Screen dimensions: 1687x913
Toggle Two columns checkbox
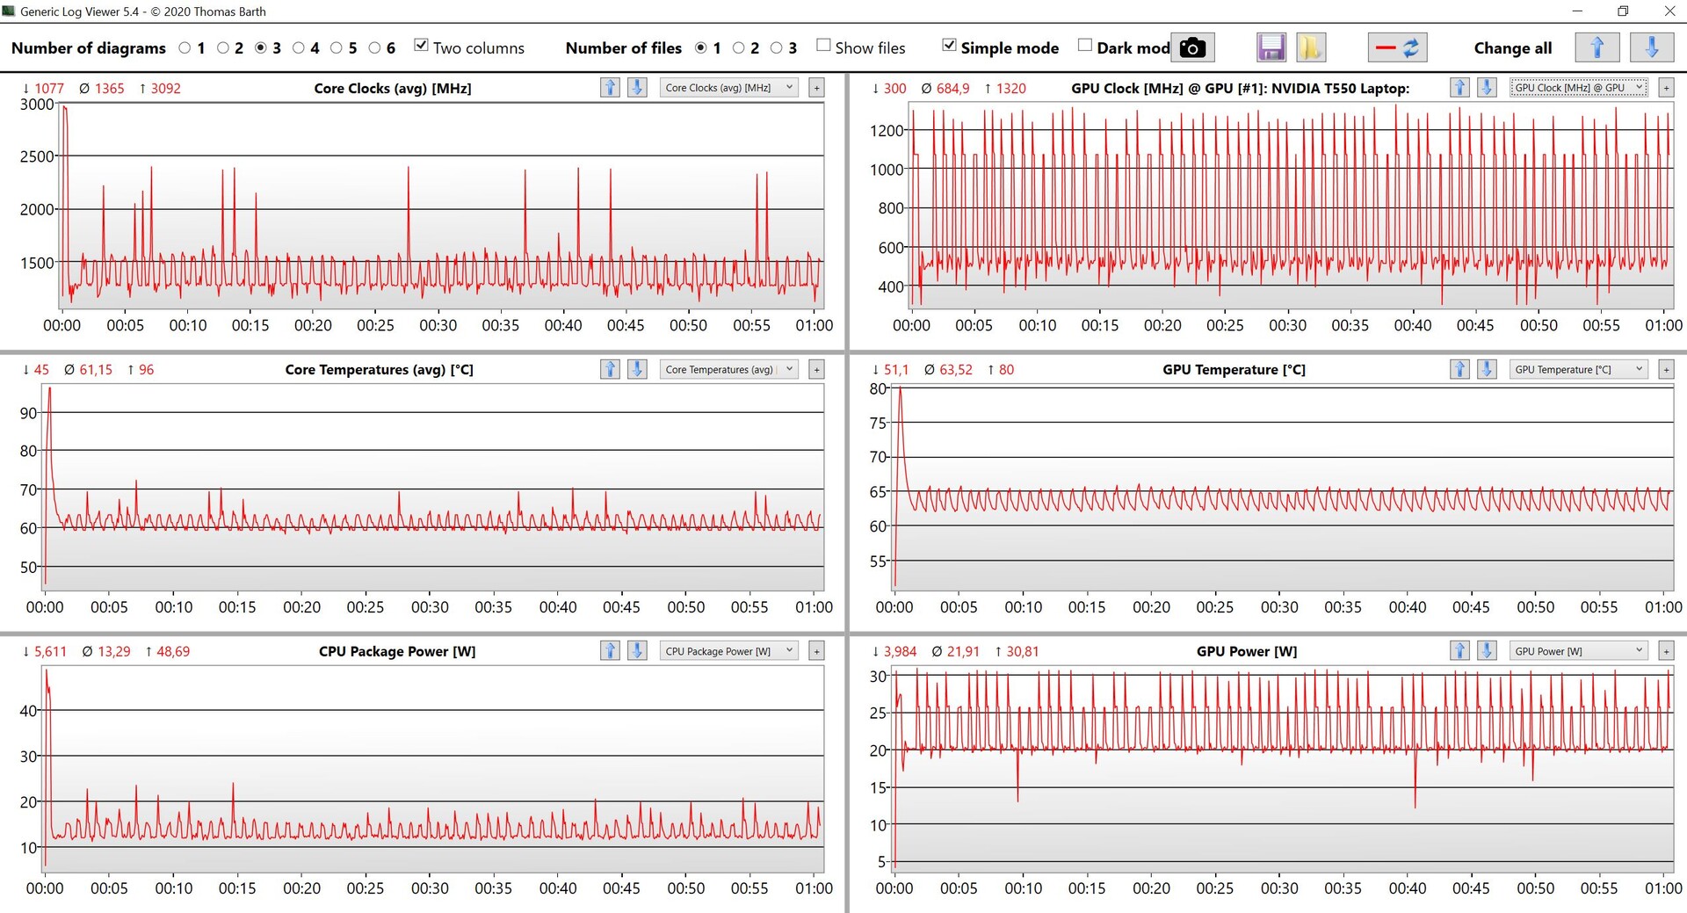tap(422, 46)
